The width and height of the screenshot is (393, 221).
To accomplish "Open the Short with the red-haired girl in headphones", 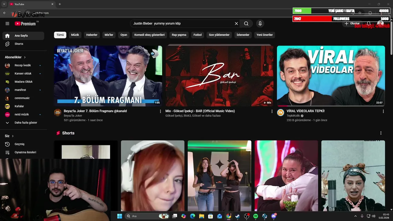I will click(x=153, y=176).
